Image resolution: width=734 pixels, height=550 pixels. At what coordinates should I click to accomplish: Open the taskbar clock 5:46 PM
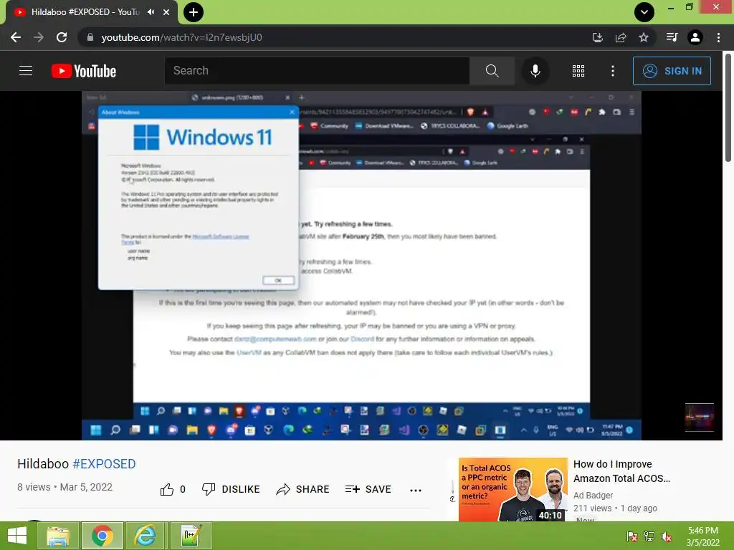pos(702,536)
